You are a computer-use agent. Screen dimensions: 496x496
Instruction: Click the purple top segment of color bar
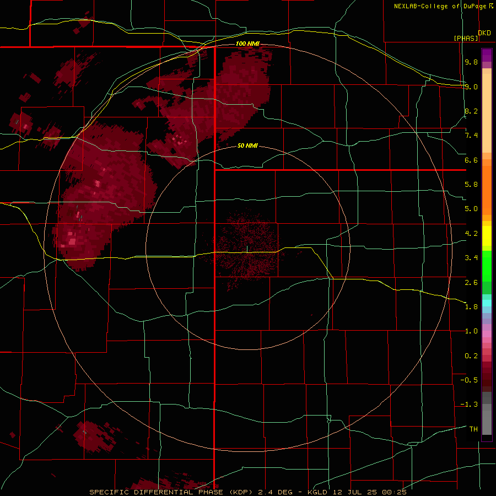(487, 55)
